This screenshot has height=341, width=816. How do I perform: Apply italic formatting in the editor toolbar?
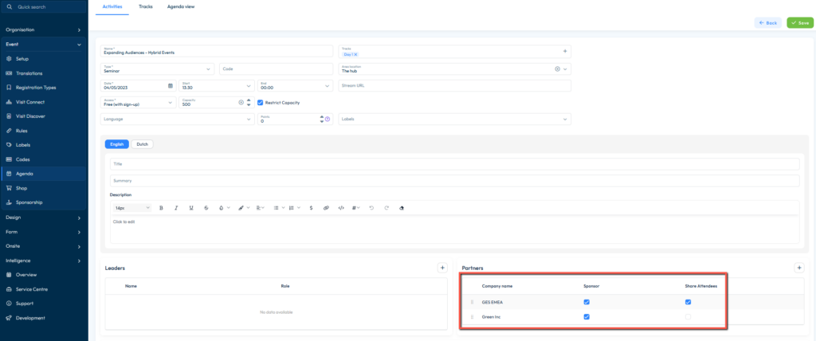[x=175, y=208]
